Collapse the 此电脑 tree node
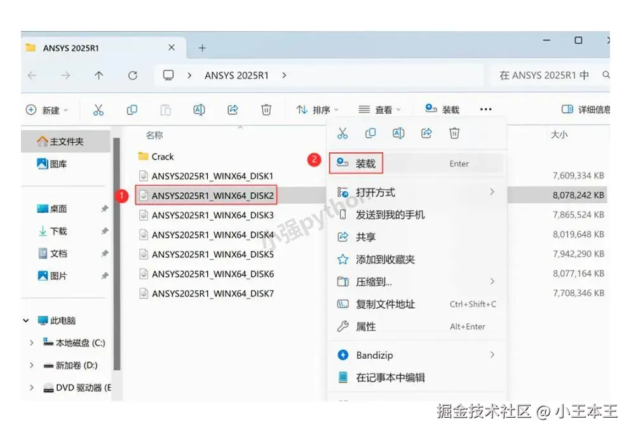The width and height of the screenshot is (631, 433). point(26,321)
